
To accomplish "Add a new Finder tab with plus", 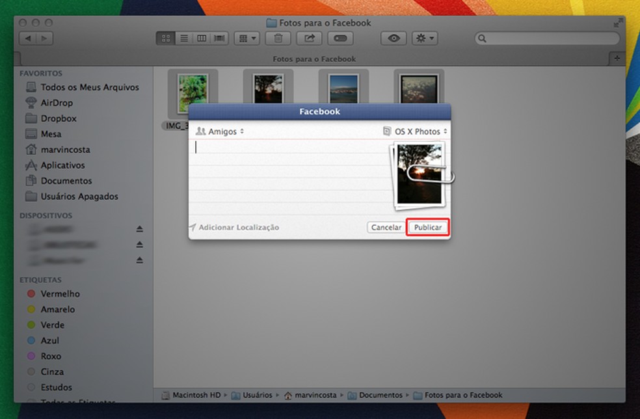I will pyautogui.click(x=617, y=59).
